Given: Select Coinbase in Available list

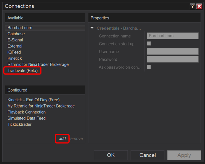Looking at the screenshot, I should pyautogui.click(x=45, y=34).
